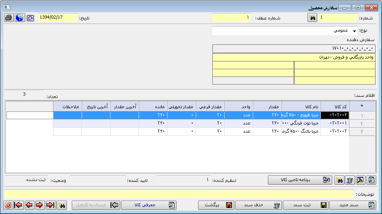Click the ارسال به کارتابل button
Image resolution: width=382 pixels, height=214 pixels.
[x=95, y=205]
